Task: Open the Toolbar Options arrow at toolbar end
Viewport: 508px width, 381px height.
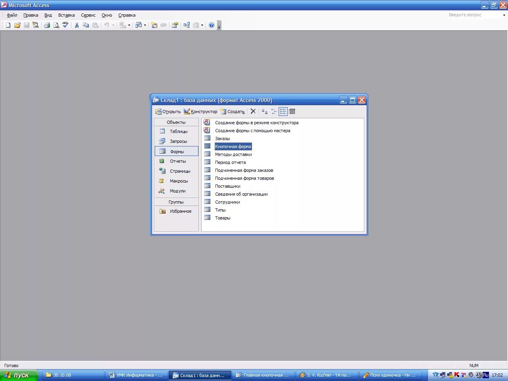Action: tap(219, 25)
